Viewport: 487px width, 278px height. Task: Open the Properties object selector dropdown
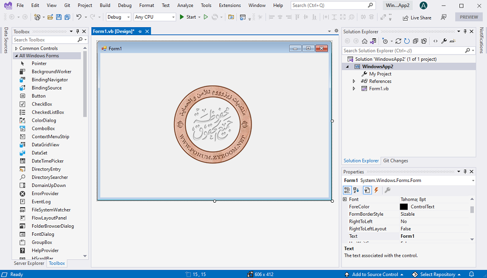[473, 180]
